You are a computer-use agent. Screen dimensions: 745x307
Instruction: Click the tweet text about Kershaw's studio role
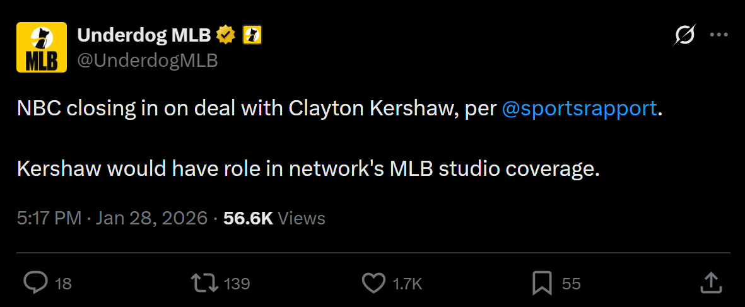(x=307, y=169)
